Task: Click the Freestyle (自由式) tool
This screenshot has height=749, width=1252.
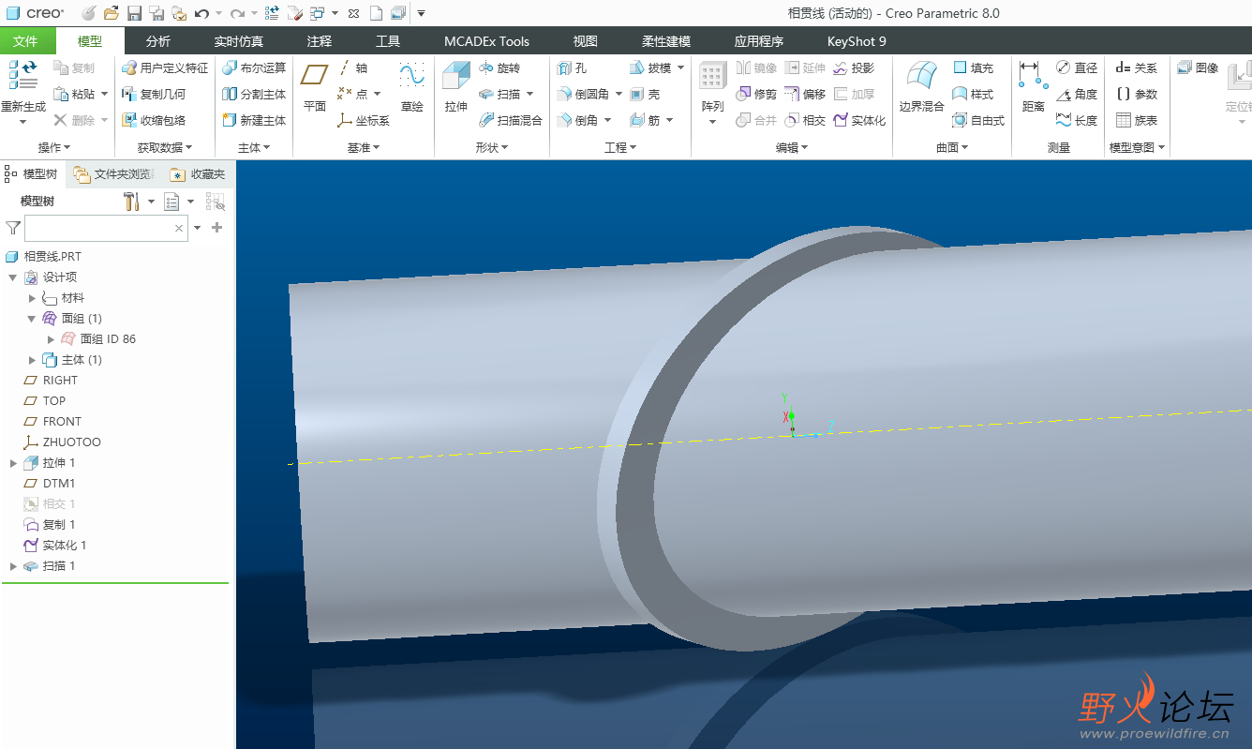Action: click(978, 121)
